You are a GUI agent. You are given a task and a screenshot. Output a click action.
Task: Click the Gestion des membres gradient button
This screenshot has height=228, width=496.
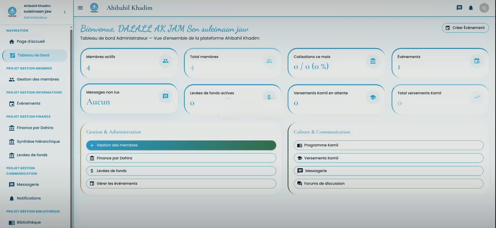[181, 145]
